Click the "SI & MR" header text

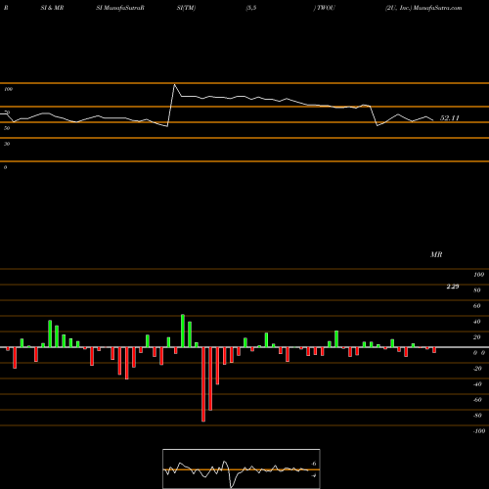tap(52, 8)
